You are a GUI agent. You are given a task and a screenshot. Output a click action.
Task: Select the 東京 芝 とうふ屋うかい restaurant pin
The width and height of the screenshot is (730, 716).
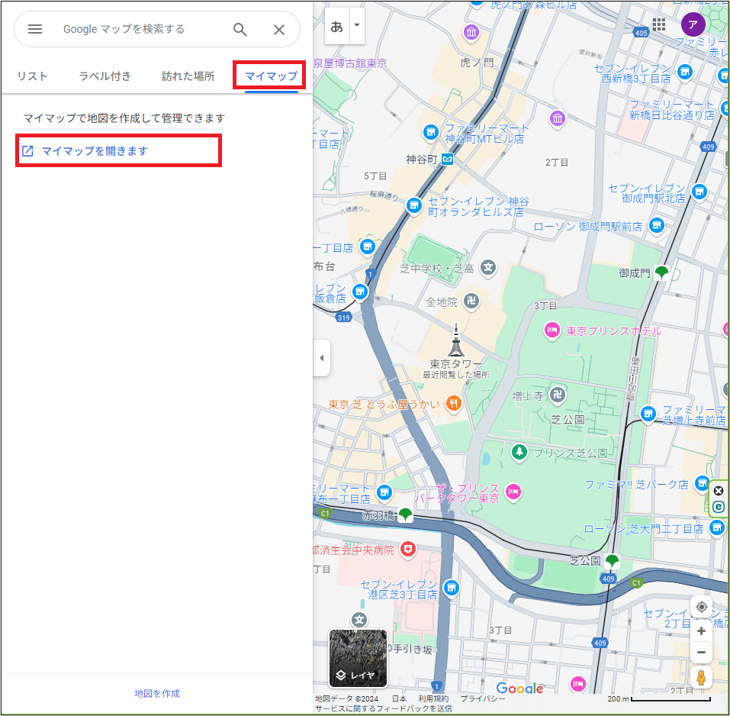click(x=453, y=403)
